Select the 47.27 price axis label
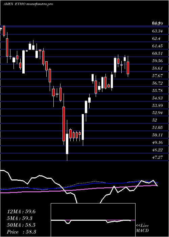The image size is (169, 237). click(158, 157)
